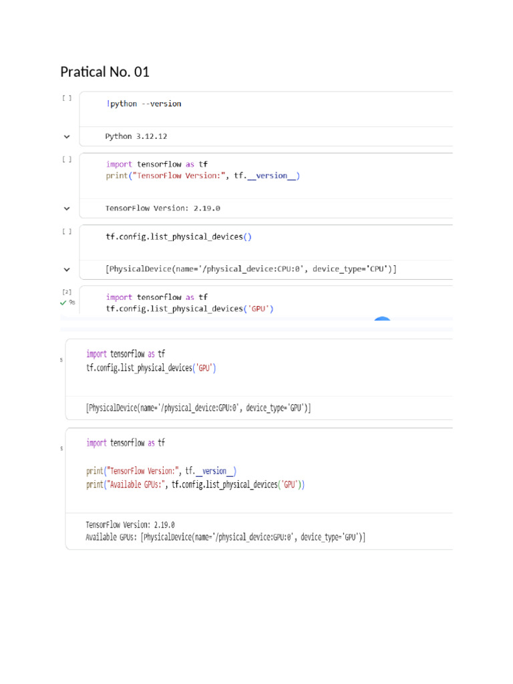
Task: Click the Python 3.12.12 output text
Action: tap(136, 136)
